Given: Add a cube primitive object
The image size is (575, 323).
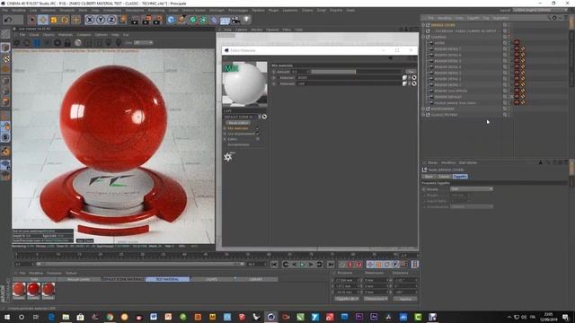Looking at the screenshot, I should pos(171,20).
